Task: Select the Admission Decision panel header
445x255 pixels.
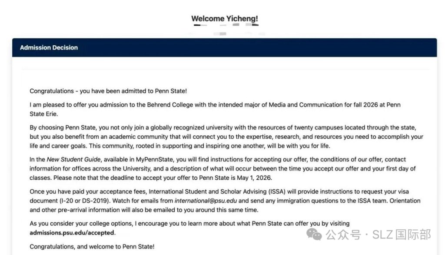Action: pyautogui.click(x=49, y=47)
